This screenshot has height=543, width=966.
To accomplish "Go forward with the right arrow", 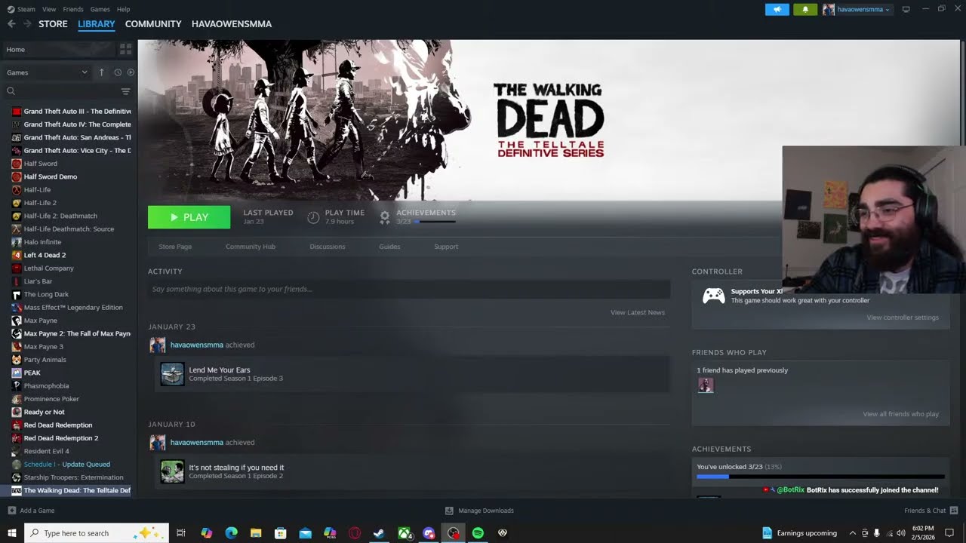I will coord(27,24).
